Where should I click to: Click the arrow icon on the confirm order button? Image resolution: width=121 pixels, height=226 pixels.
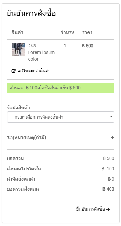pos(108,209)
